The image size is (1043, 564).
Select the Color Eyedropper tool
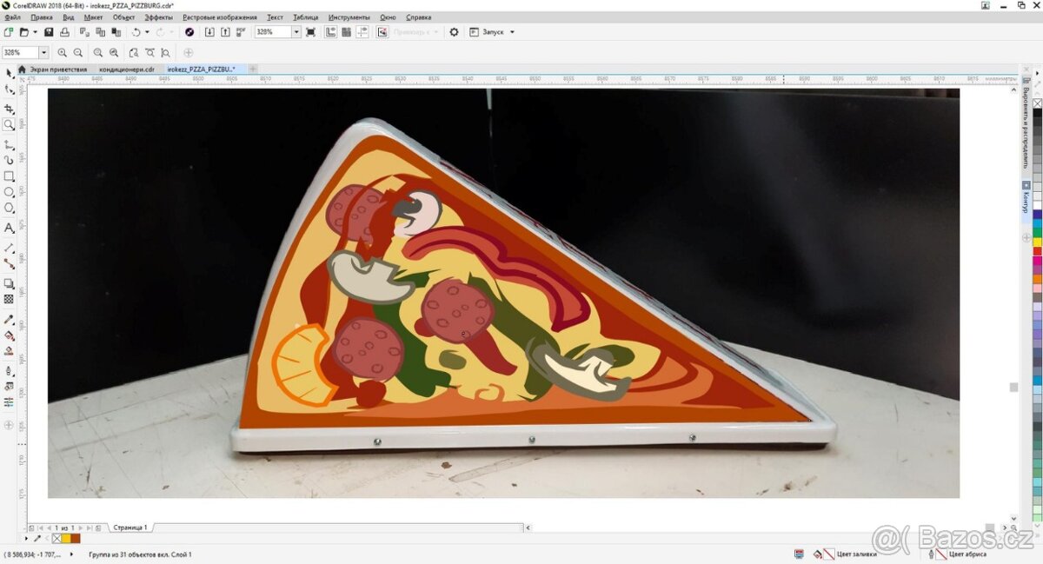(x=9, y=319)
